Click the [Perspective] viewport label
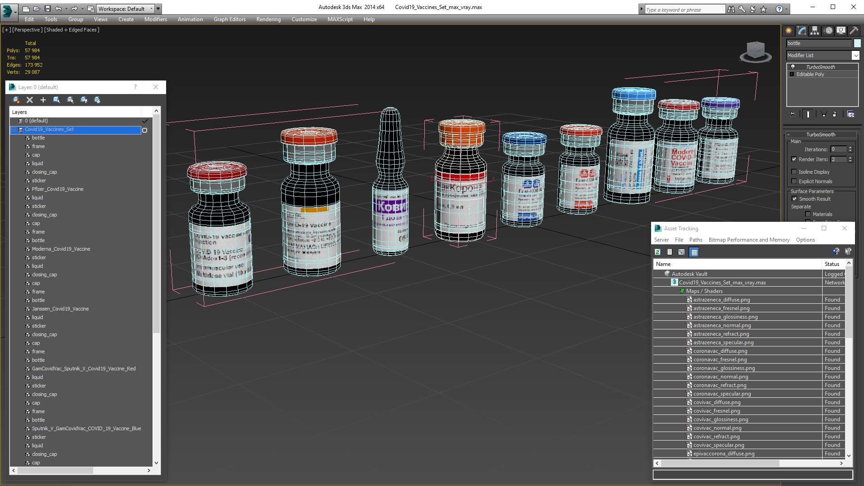 point(27,30)
